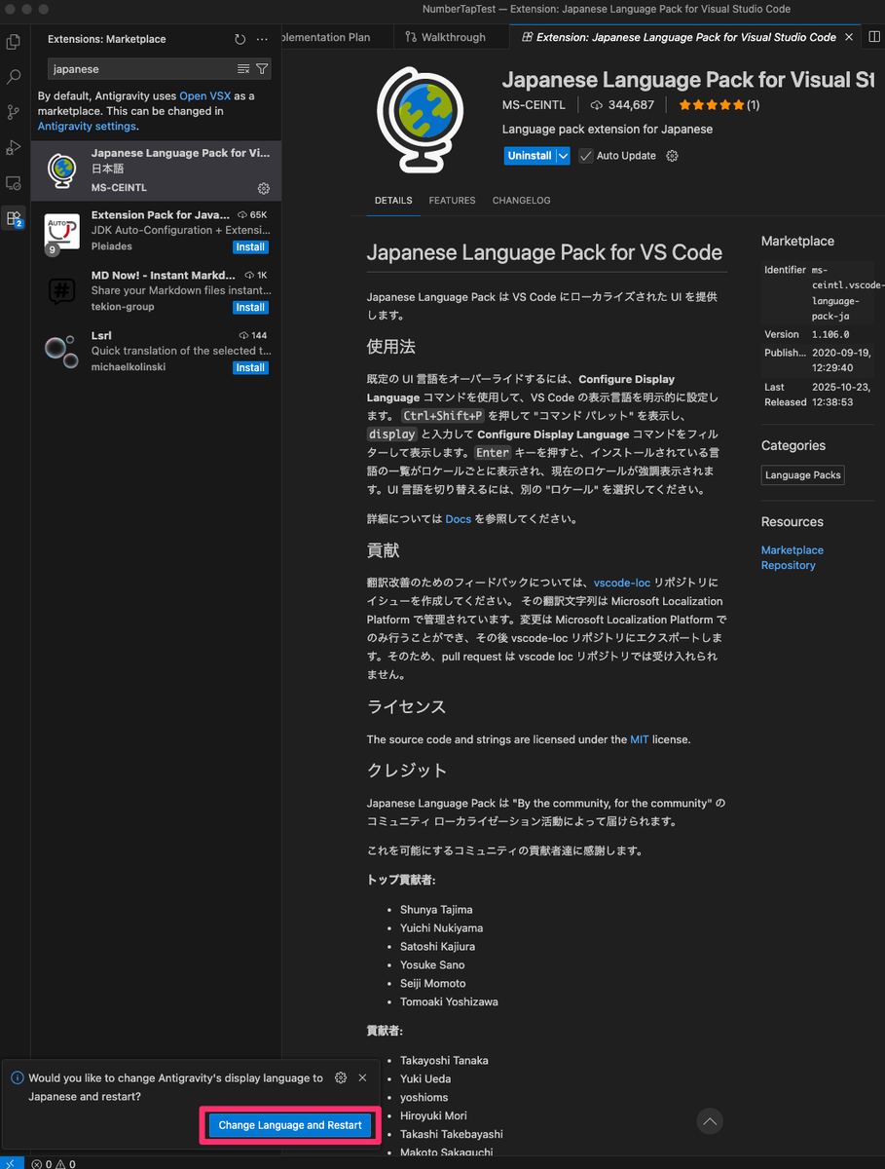Click the MS-CEINTL publisher name in header
The width and height of the screenshot is (885, 1169).
tap(535, 105)
